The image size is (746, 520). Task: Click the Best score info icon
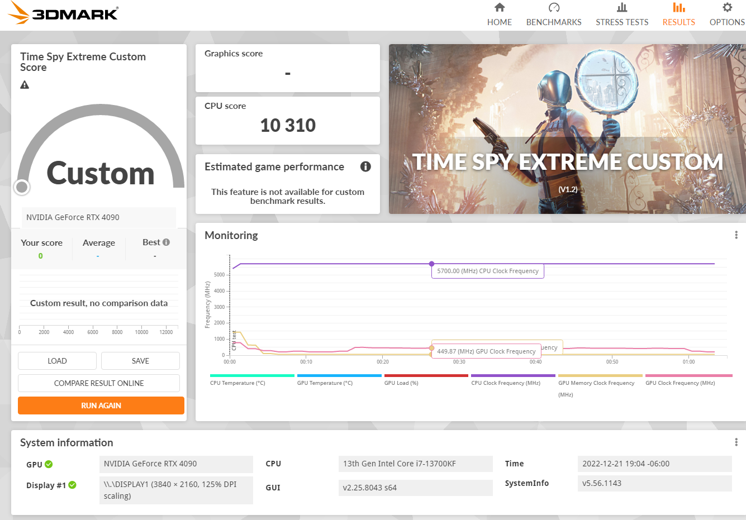coord(166,242)
